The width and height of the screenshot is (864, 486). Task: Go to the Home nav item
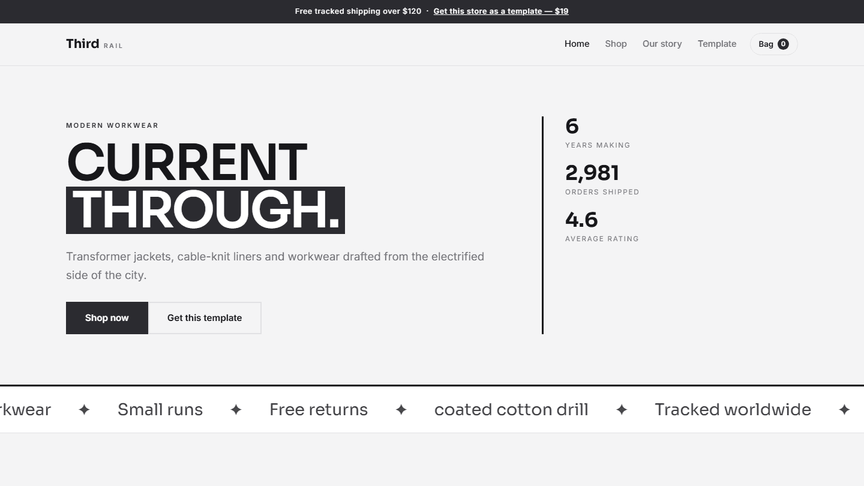pos(577,44)
